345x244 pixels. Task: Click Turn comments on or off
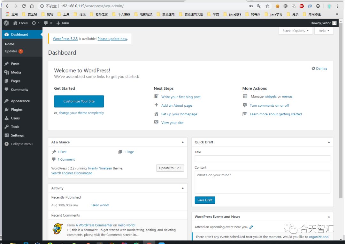coord(269,105)
